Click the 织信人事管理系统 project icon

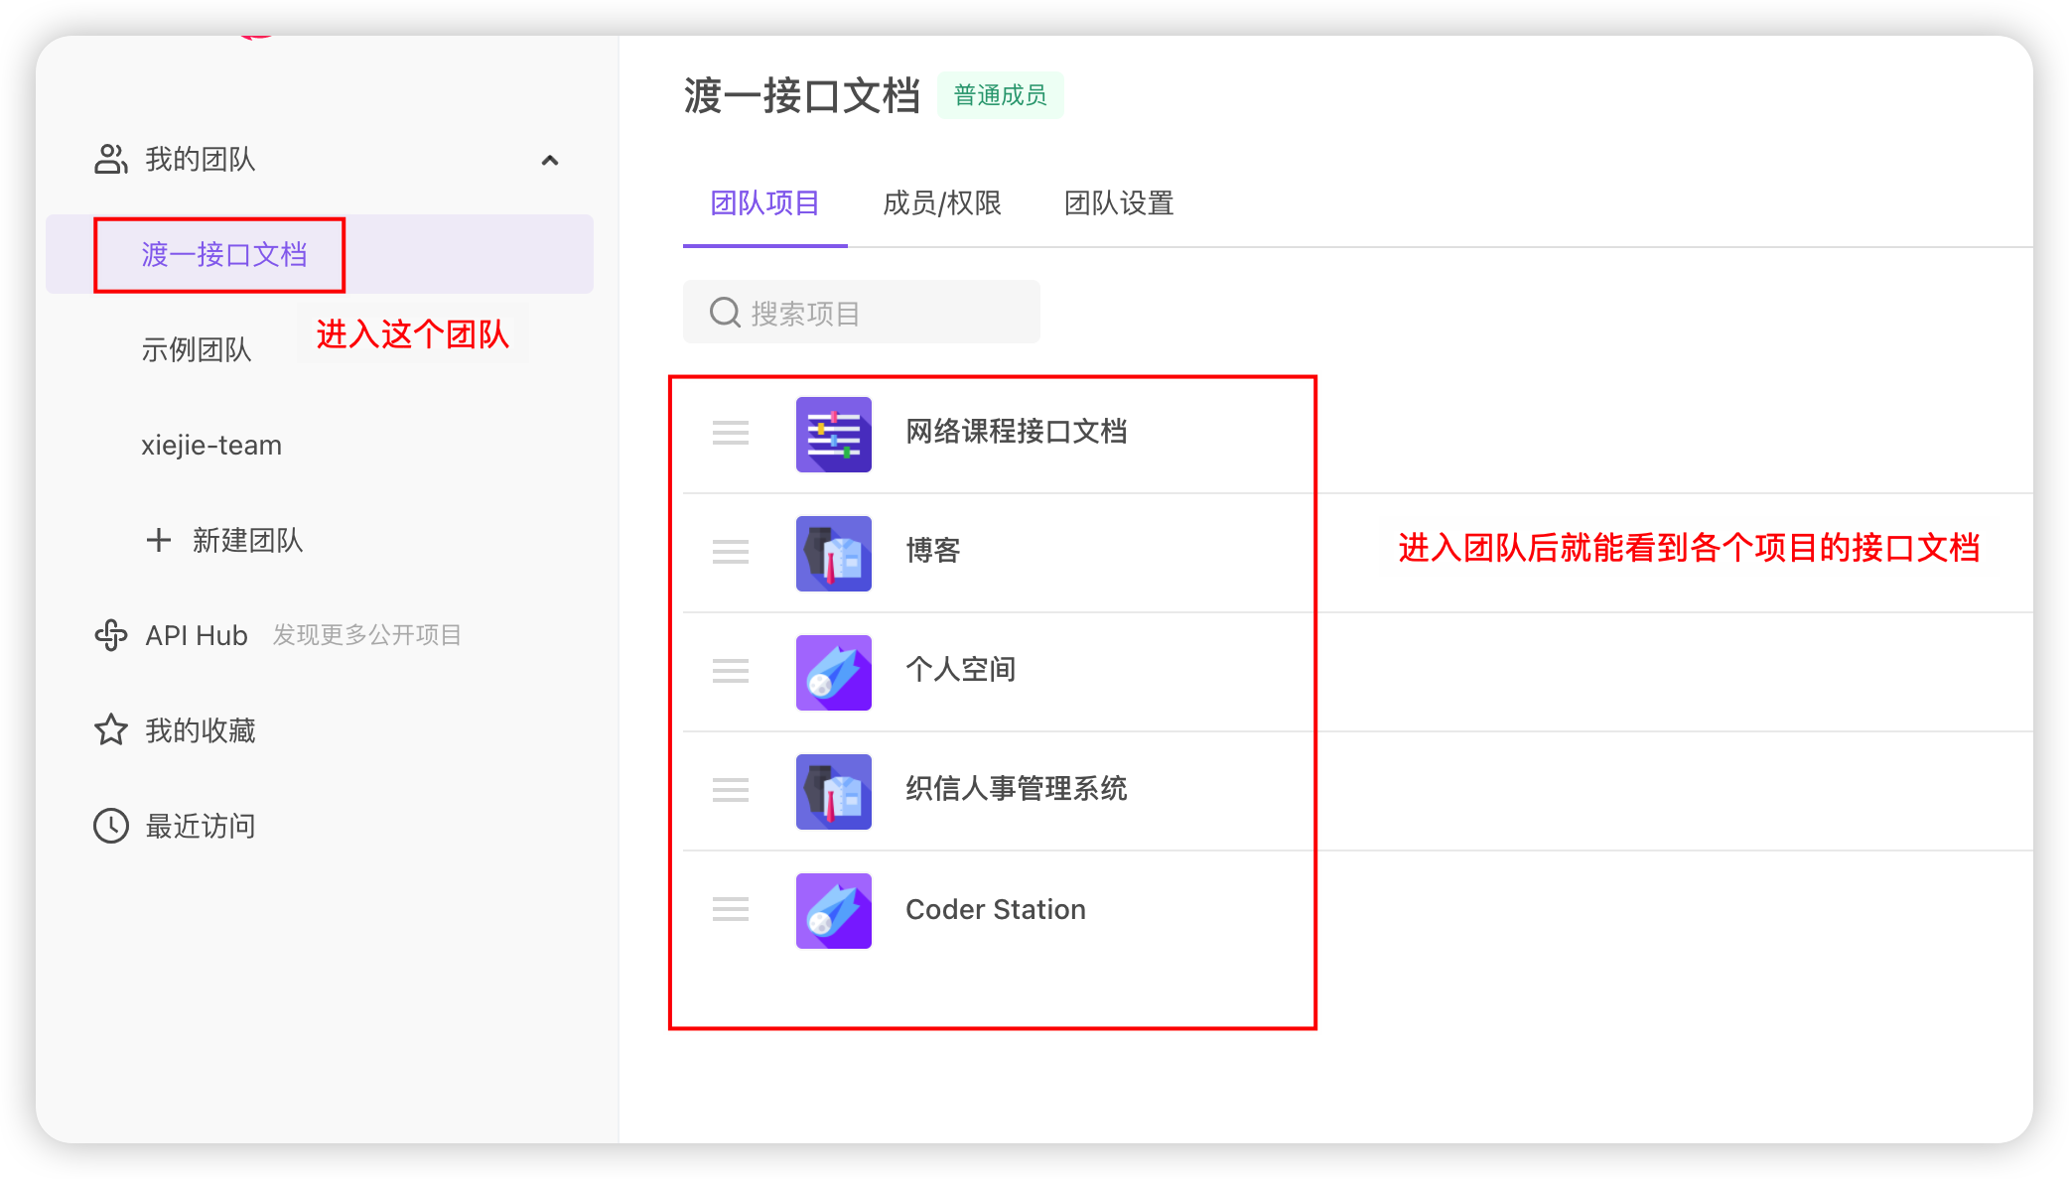[x=834, y=792]
